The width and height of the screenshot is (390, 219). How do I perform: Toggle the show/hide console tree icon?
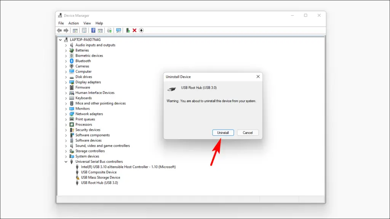click(75, 30)
